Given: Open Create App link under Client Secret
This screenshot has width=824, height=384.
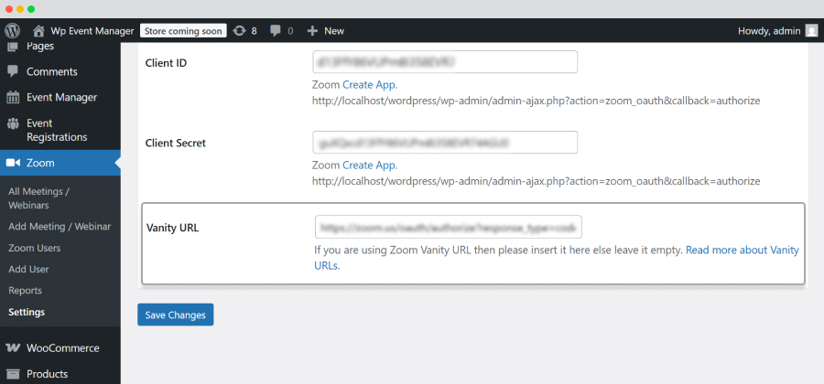Looking at the screenshot, I should (x=370, y=165).
